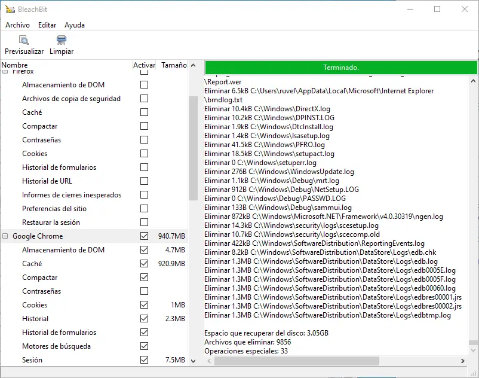Click the WindowsUpdate.log log line
Viewport: 479px width, 378px height.
(279, 172)
